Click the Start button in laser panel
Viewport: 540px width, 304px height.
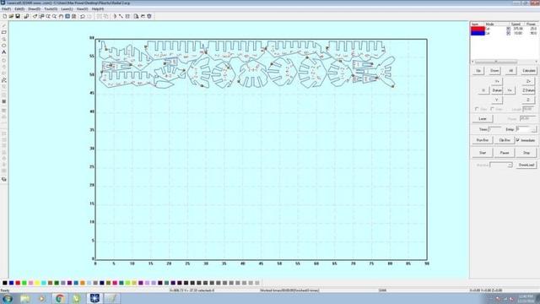[483, 153]
